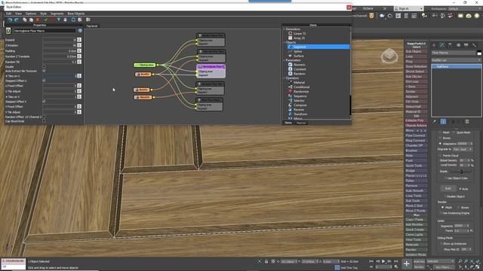483x271 pixels.
Task: Click the red Delete X icon in Style Editor toolbar
Action: 38,20
